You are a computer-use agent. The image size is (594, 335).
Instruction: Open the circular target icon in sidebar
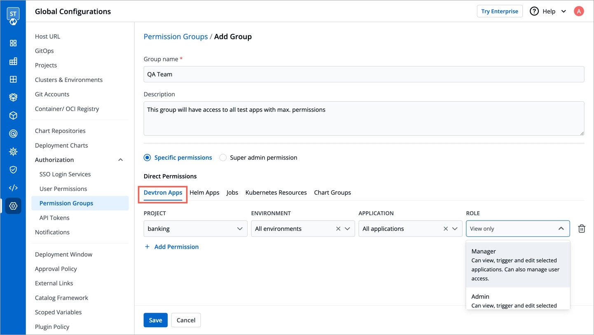coord(13,134)
